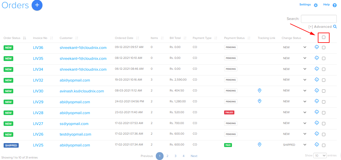Sort by Invoice No column icon
The image size is (341, 160).
coord(52,38)
